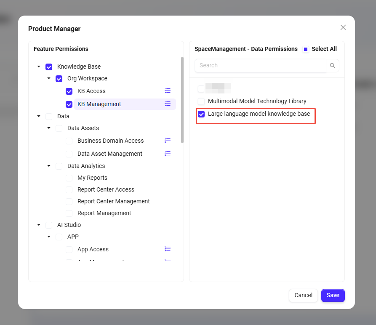Enable the My Reports checkbox
This screenshot has height=325, width=376.
[x=69, y=178]
